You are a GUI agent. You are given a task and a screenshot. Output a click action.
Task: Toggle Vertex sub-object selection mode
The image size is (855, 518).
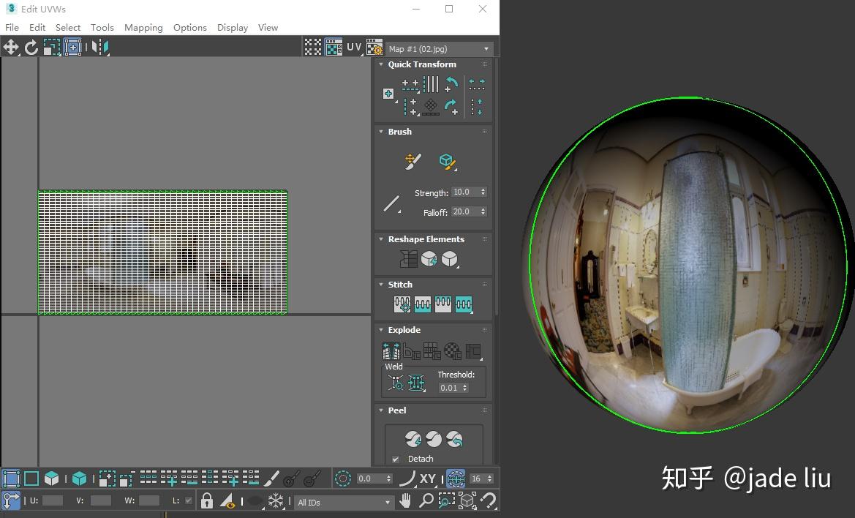coord(11,478)
